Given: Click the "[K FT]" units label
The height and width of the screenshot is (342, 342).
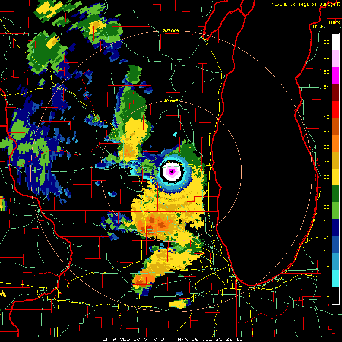Looking at the screenshot, I should click(321, 26).
